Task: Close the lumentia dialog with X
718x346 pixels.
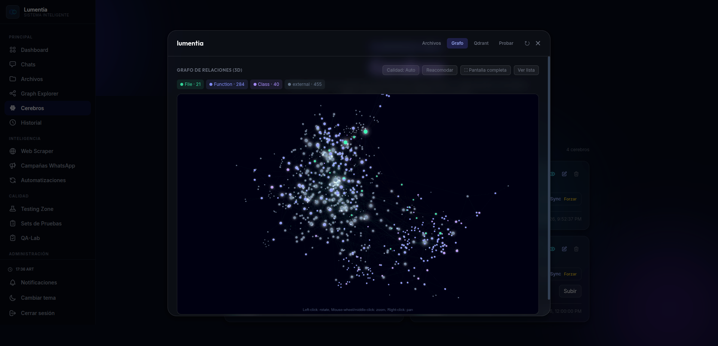Action: pyautogui.click(x=538, y=43)
